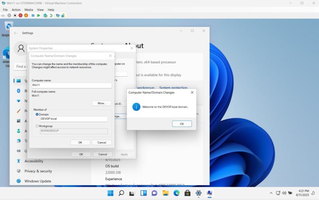Click the green Revert arrow icon
Image resolution: width=319 pixels, height=200 pixels.
(x=51, y=16)
